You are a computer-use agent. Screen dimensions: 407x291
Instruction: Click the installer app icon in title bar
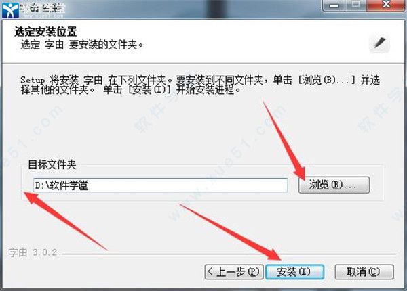coord(10,10)
